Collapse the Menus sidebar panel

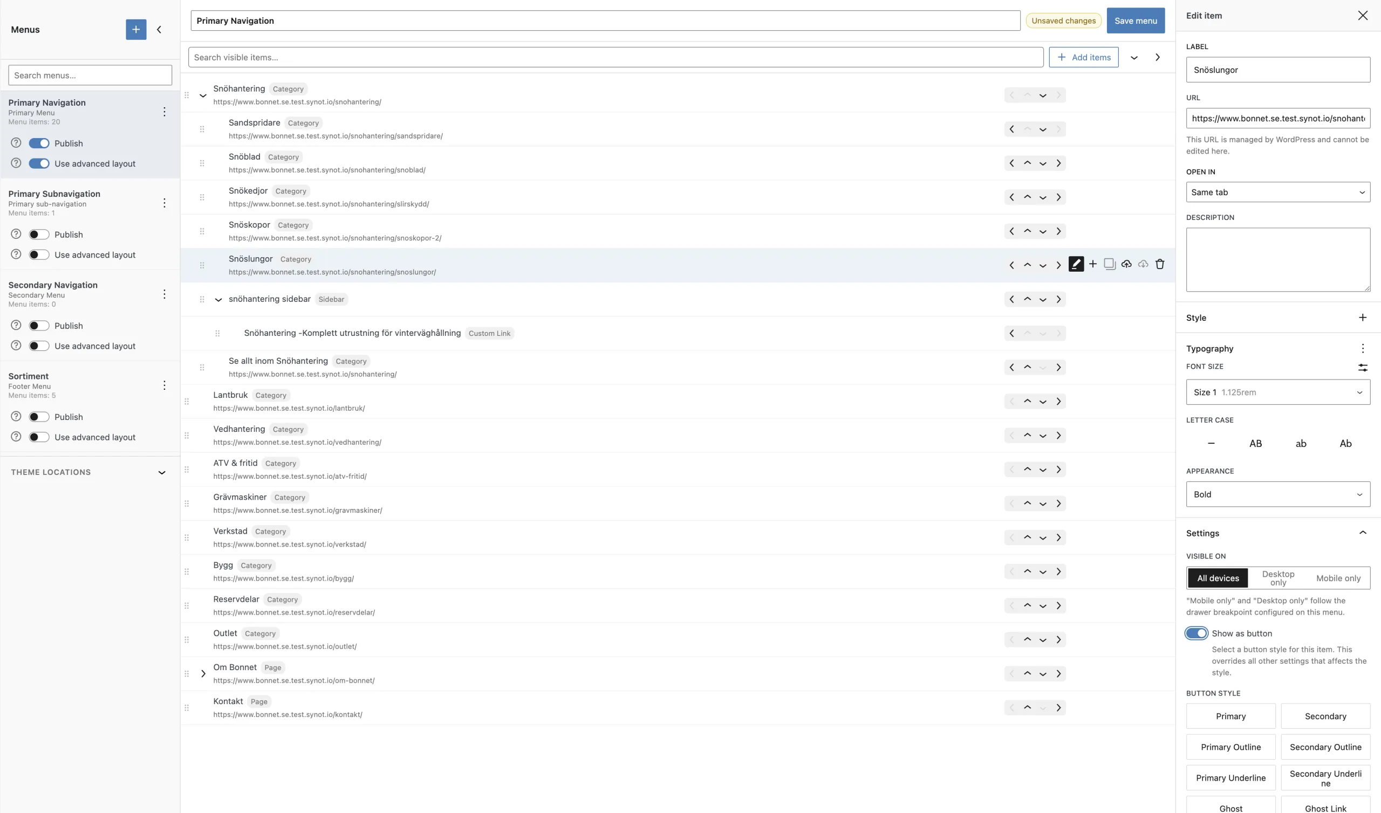pos(159,30)
